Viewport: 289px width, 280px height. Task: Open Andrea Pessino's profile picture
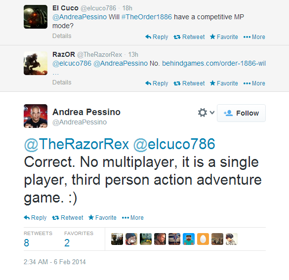click(36, 116)
